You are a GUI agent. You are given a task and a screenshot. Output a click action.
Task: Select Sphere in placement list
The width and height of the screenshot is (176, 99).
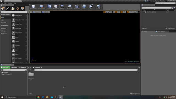(x=19, y=42)
